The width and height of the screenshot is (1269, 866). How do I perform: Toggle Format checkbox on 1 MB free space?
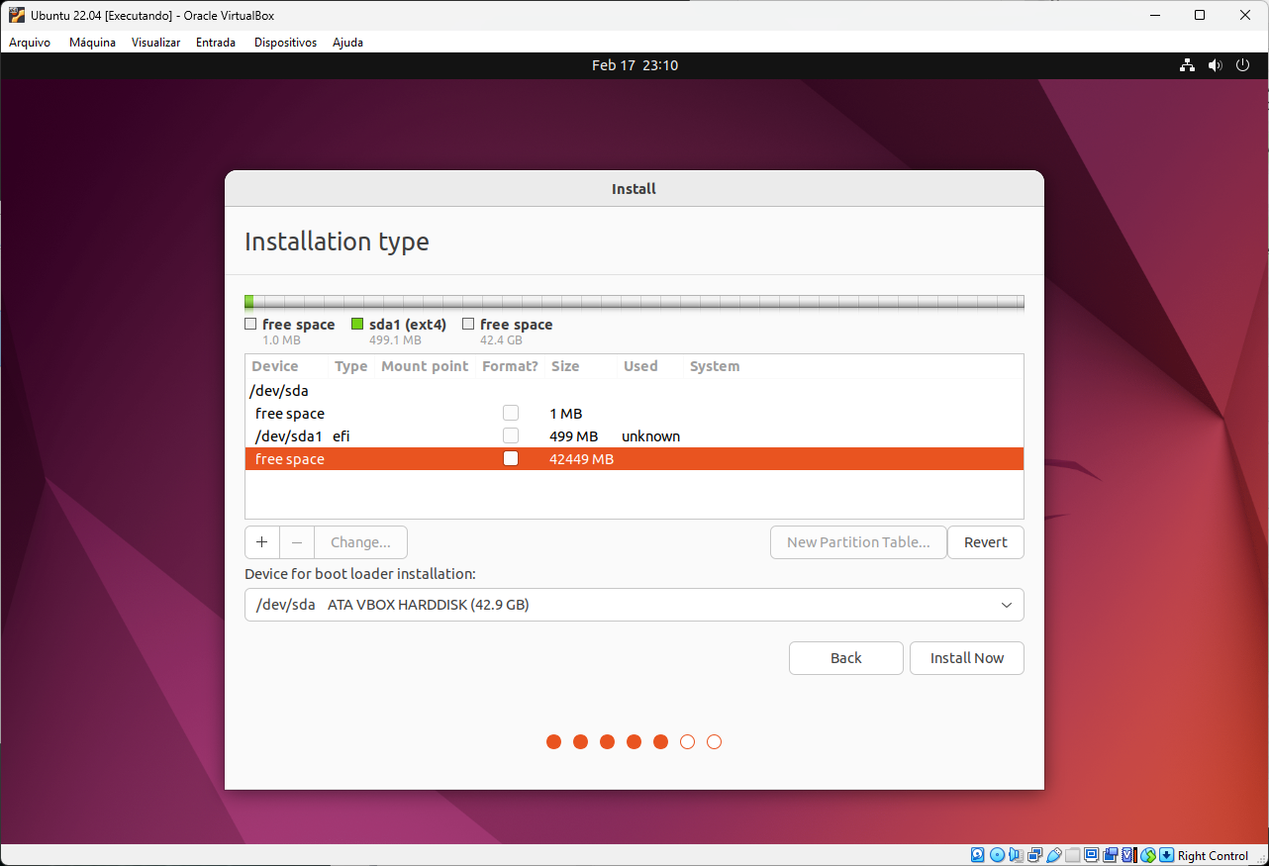(511, 413)
